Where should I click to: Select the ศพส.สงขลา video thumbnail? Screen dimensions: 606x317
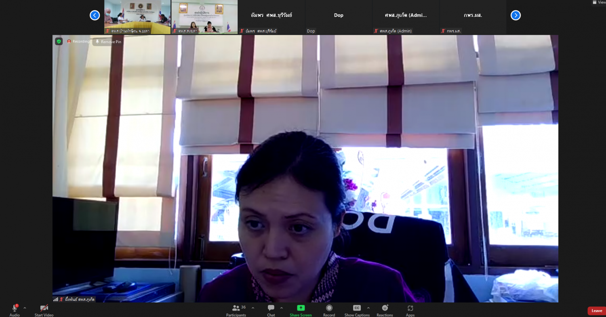tap(204, 17)
